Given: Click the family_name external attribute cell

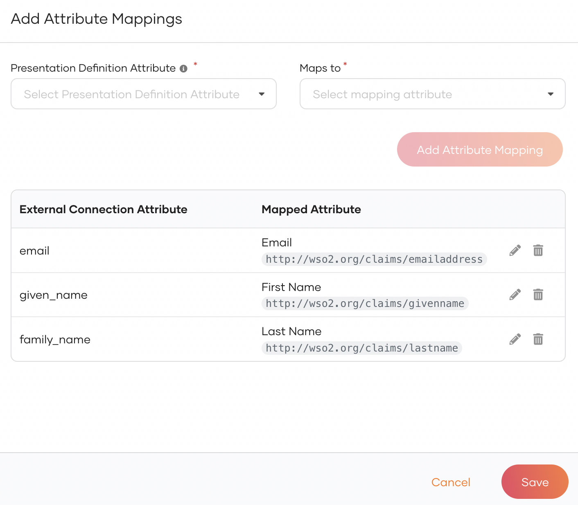Looking at the screenshot, I should pos(55,340).
